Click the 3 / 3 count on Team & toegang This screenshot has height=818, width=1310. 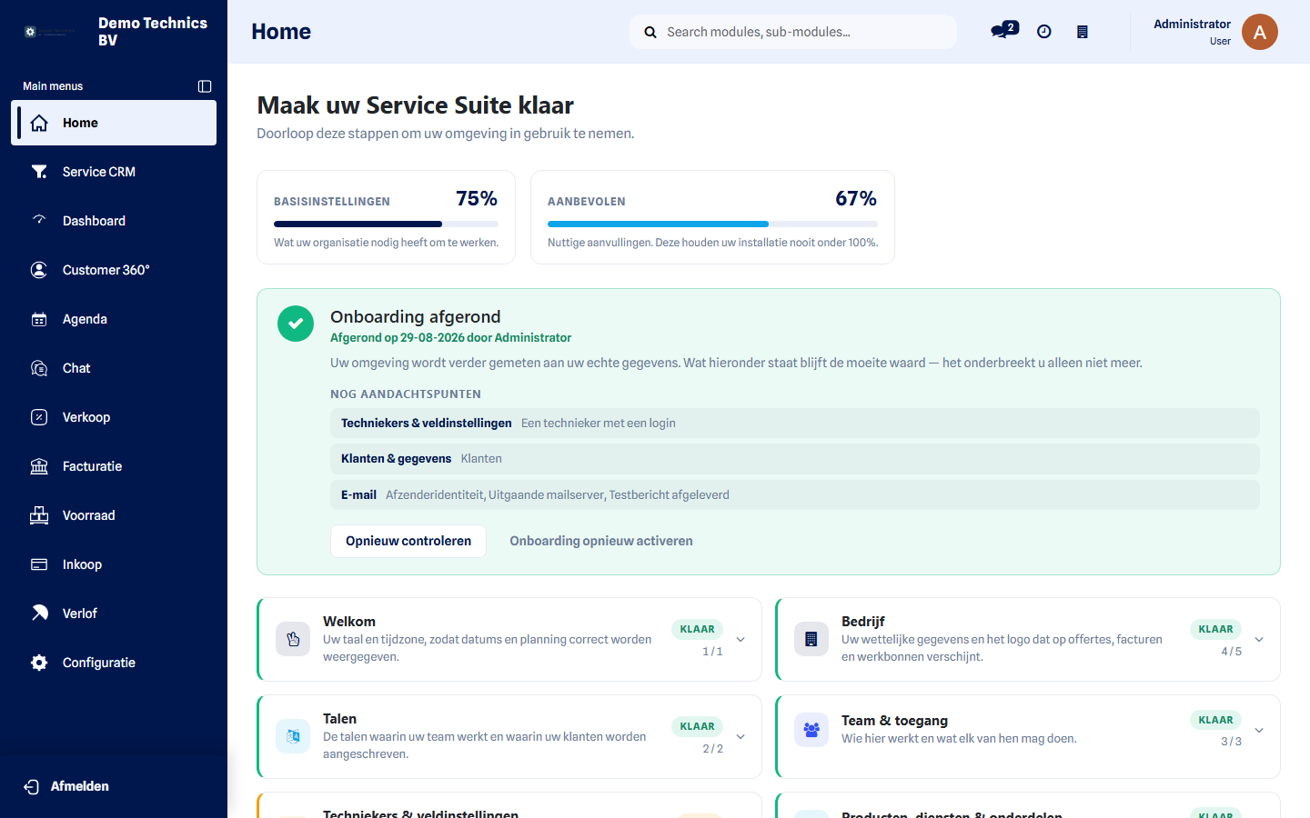[x=1231, y=742]
